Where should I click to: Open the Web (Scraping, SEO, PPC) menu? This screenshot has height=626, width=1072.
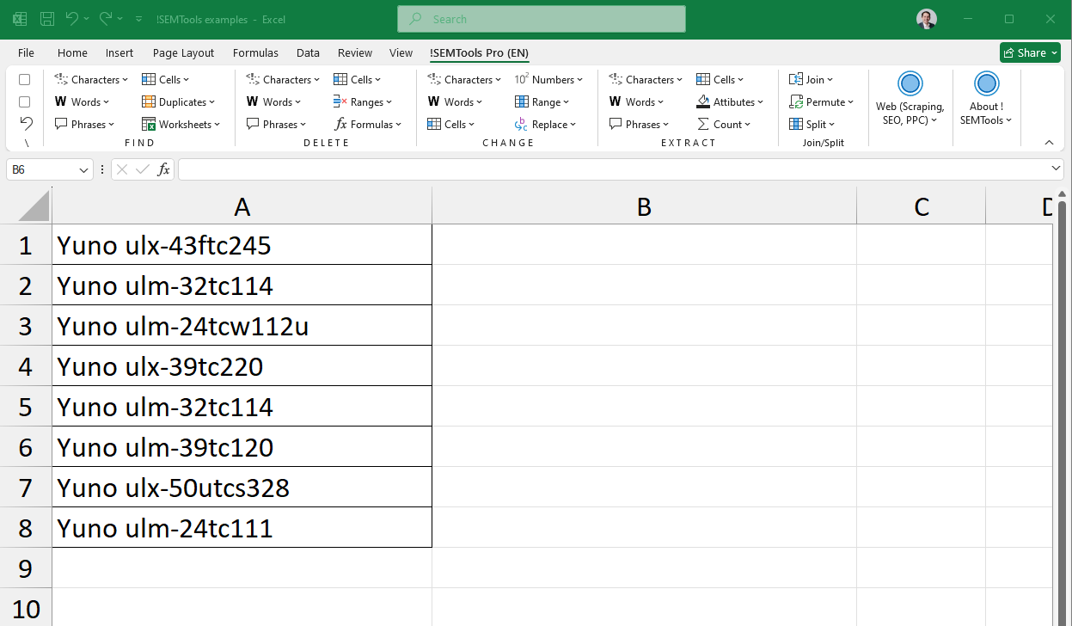pos(910,97)
